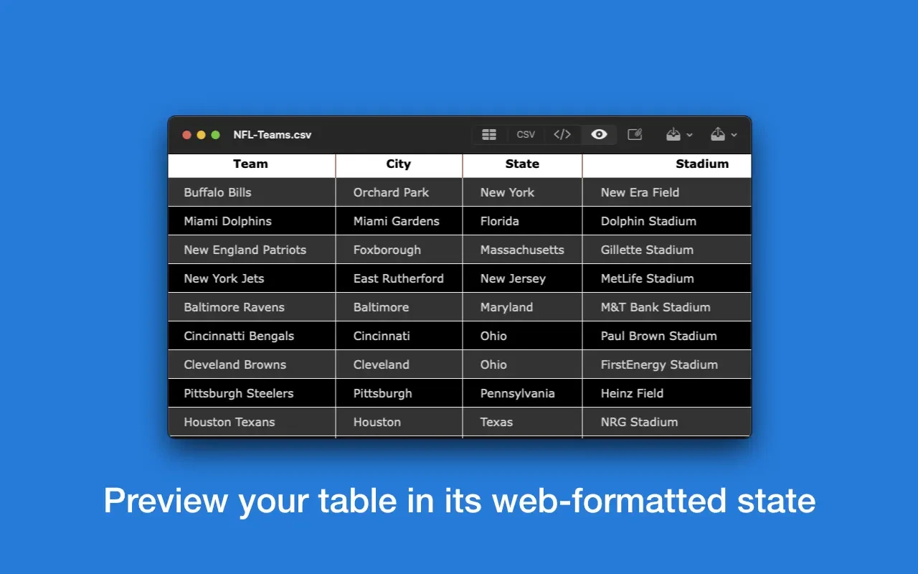Click the Miami Gardens city cell
Screen dimensions: 918x574
pos(396,221)
